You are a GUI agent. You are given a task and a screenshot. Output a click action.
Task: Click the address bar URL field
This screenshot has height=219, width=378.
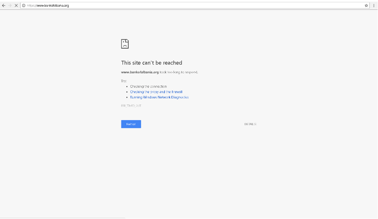tap(195, 5)
